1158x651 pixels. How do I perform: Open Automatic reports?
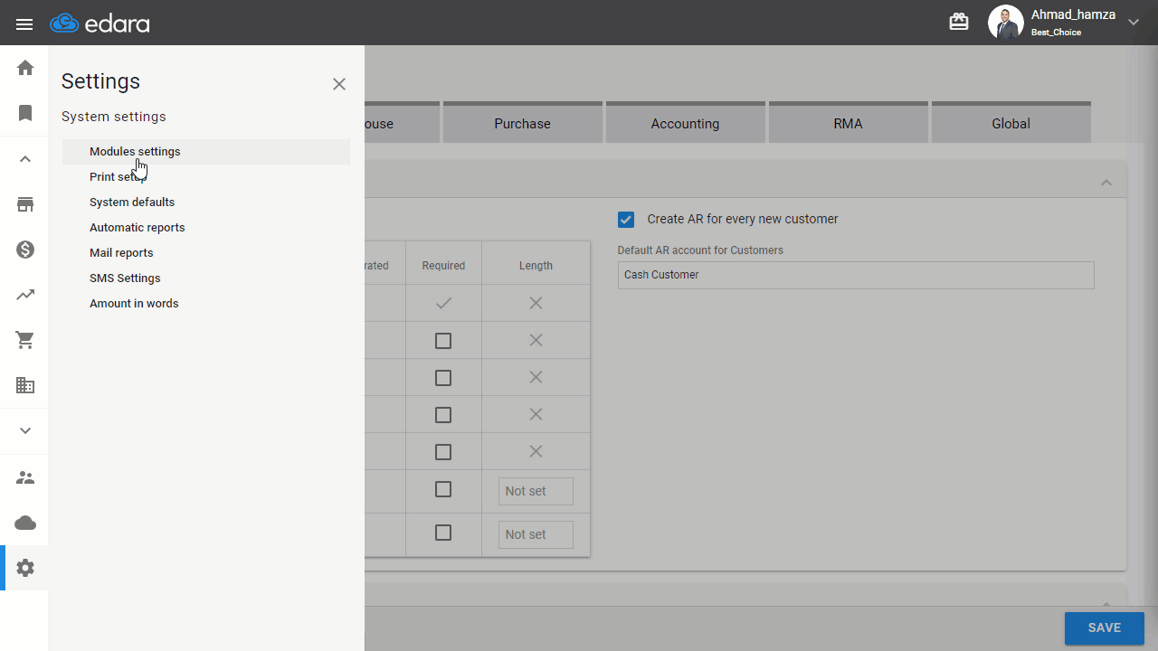coord(206,228)
